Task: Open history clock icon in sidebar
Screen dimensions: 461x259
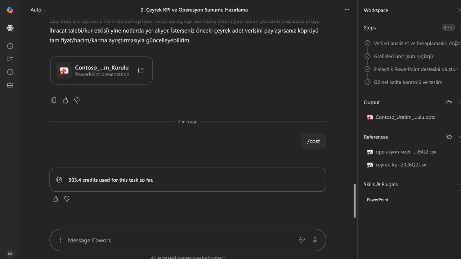Action: (10, 72)
